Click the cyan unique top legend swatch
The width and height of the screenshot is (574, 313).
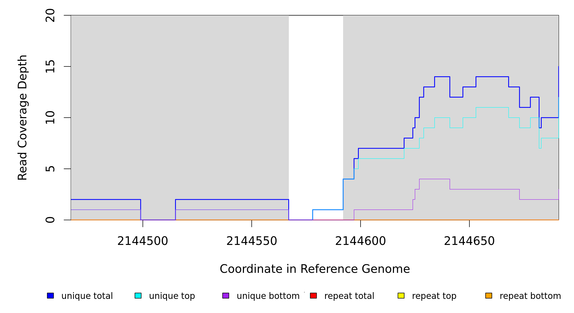coord(138,296)
